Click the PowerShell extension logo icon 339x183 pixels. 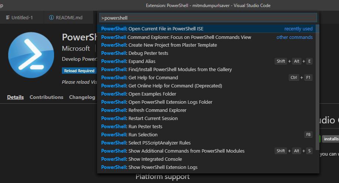[31, 55]
